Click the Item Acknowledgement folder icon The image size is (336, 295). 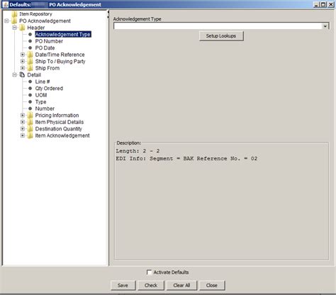30,135
